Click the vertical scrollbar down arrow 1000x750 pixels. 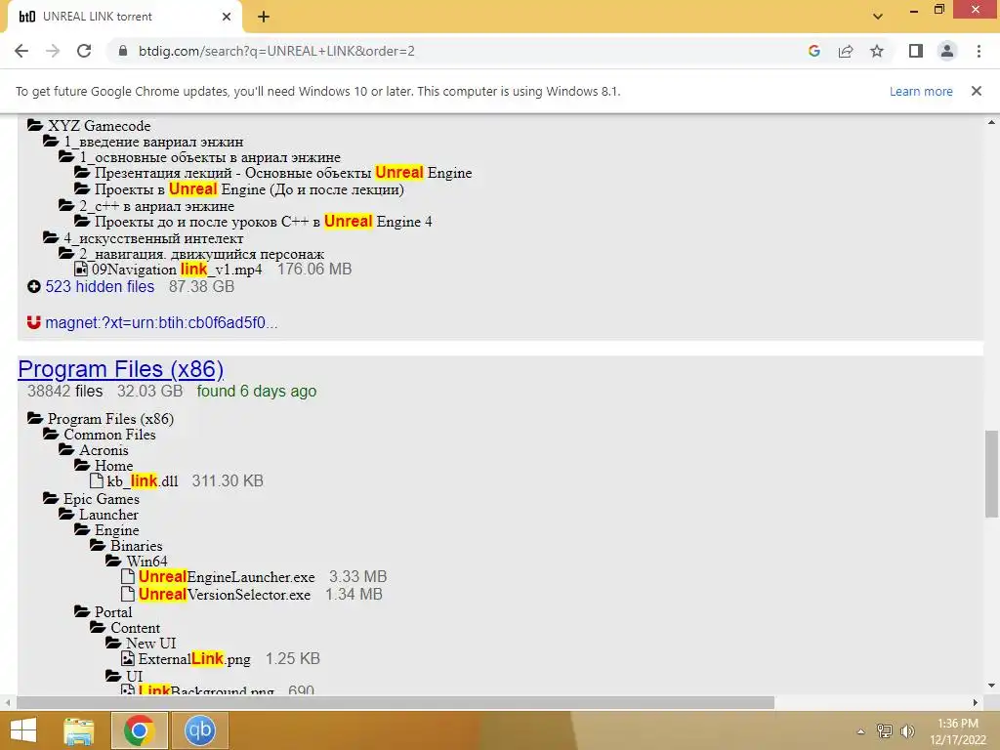pyautogui.click(x=991, y=687)
